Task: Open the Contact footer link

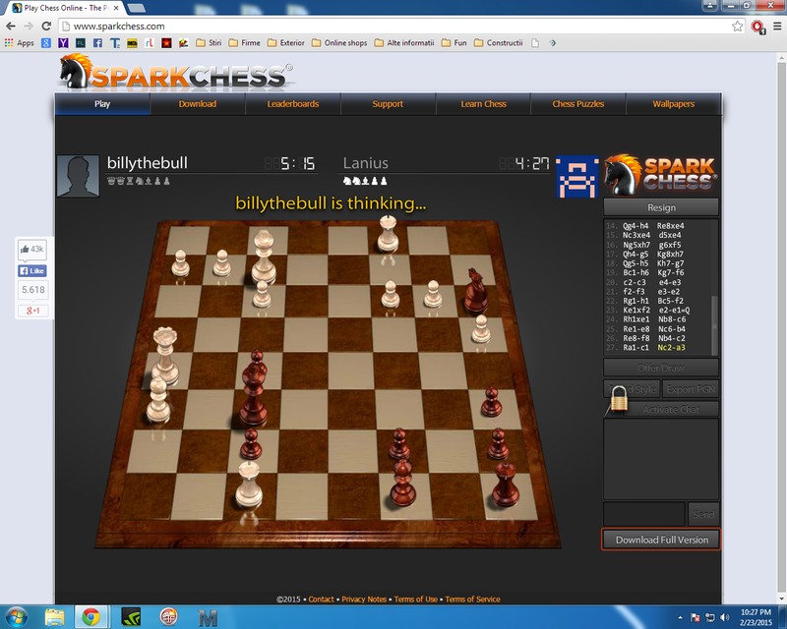Action: coord(321,599)
